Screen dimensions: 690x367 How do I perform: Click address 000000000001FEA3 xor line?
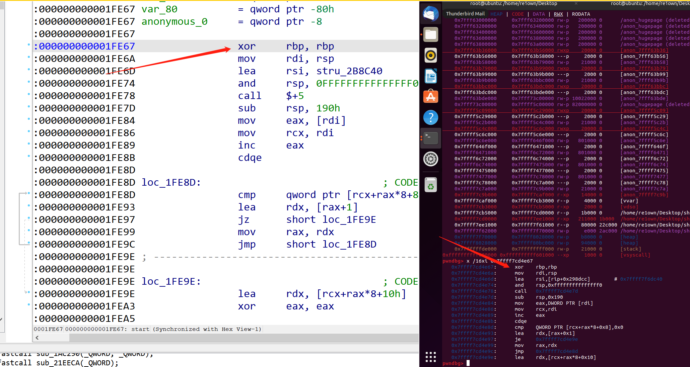(x=87, y=306)
